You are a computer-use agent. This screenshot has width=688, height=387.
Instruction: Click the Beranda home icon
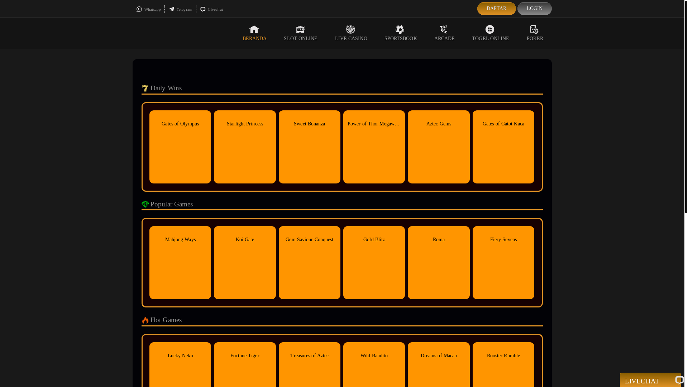tap(254, 29)
